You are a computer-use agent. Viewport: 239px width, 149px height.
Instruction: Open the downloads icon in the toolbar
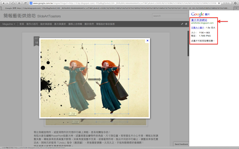point(235,3)
